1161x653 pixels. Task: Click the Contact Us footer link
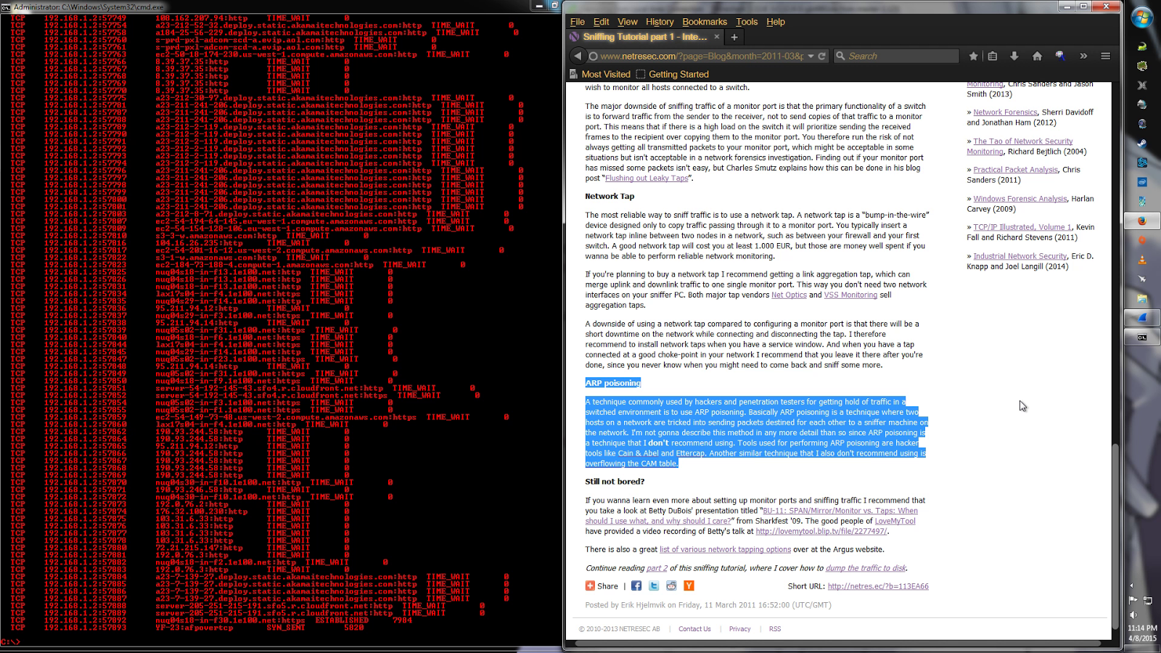(694, 629)
